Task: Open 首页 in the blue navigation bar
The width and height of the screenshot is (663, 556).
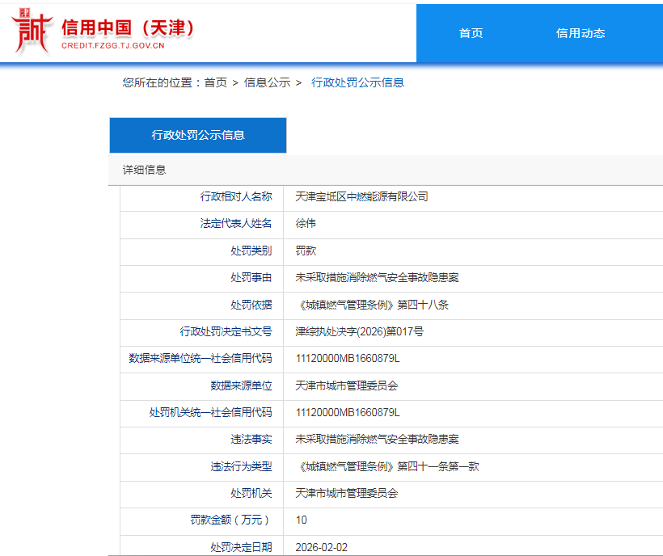Action: pos(471,33)
